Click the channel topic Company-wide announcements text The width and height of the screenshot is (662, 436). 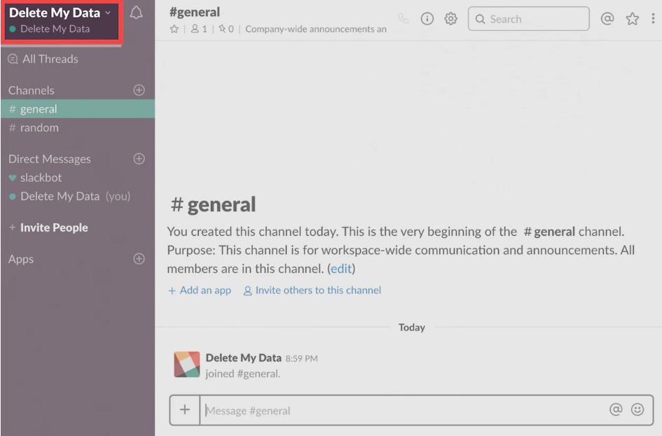316,29
